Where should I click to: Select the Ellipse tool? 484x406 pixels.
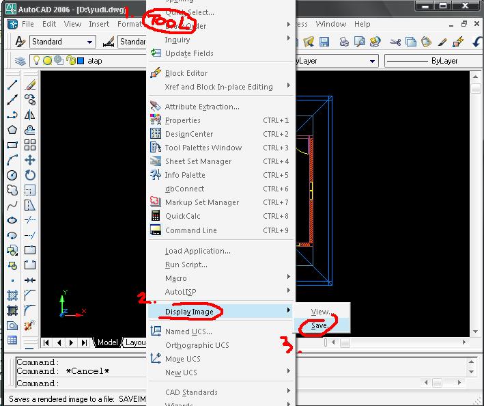point(12,220)
